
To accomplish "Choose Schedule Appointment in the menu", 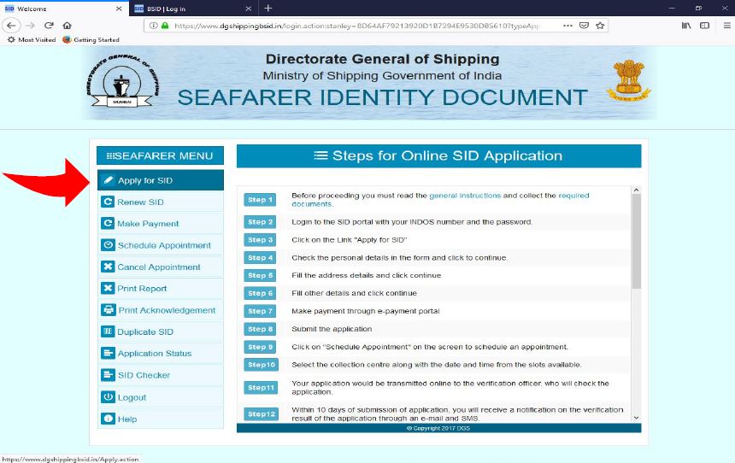I will (161, 245).
